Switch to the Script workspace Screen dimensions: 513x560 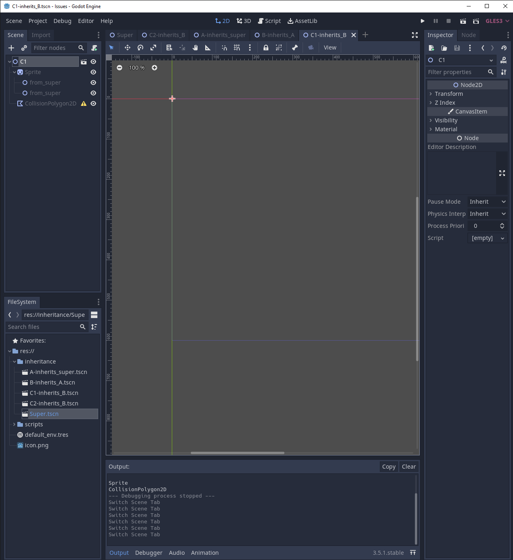[x=269, y=21]
